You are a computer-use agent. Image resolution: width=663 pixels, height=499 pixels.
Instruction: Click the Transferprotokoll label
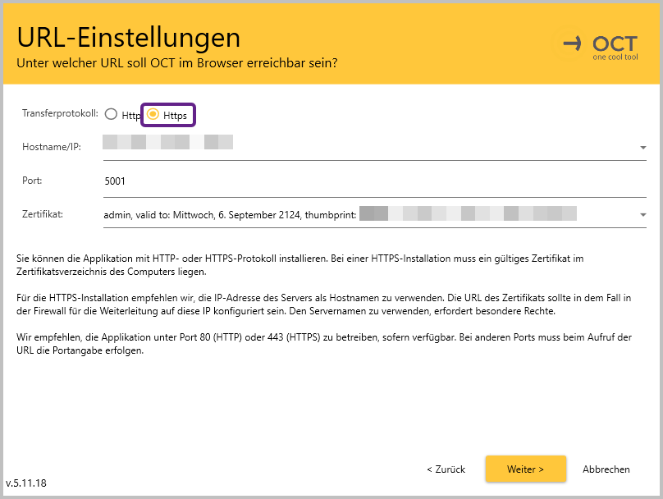coord(60,112)
